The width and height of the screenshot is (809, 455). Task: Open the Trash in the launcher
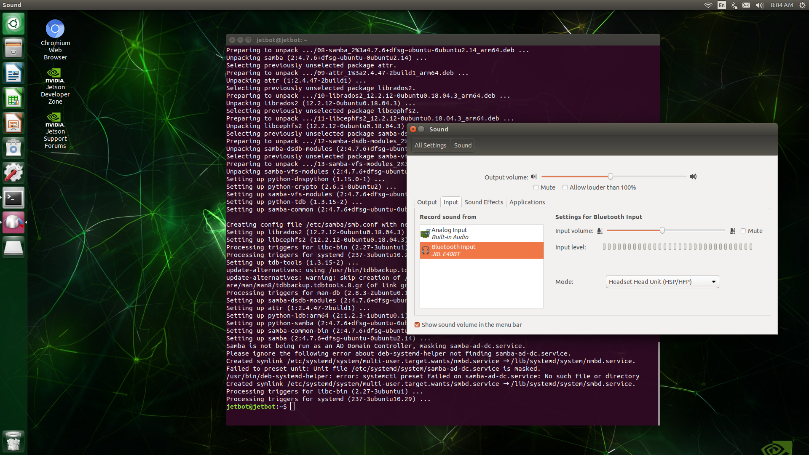13,442
